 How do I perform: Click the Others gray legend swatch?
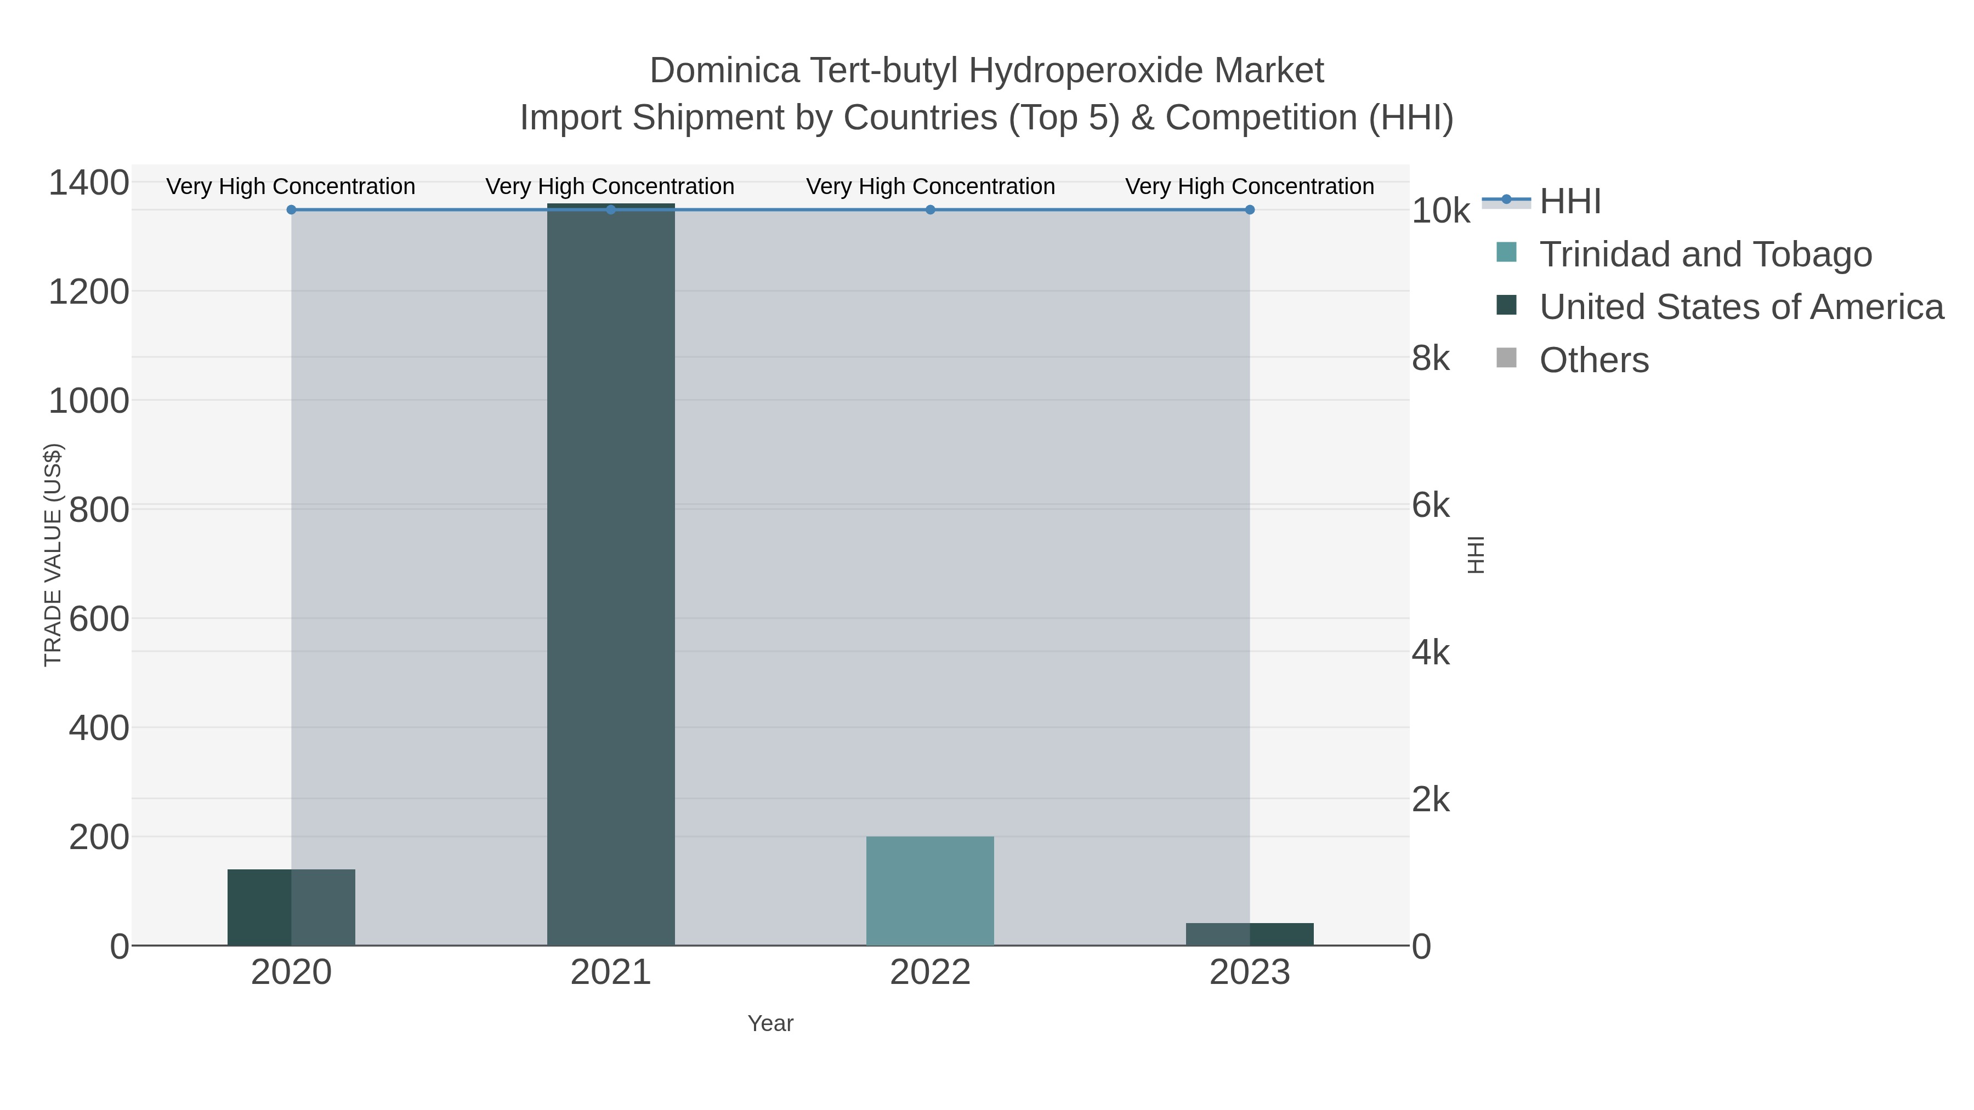[x=1506, y=358]
